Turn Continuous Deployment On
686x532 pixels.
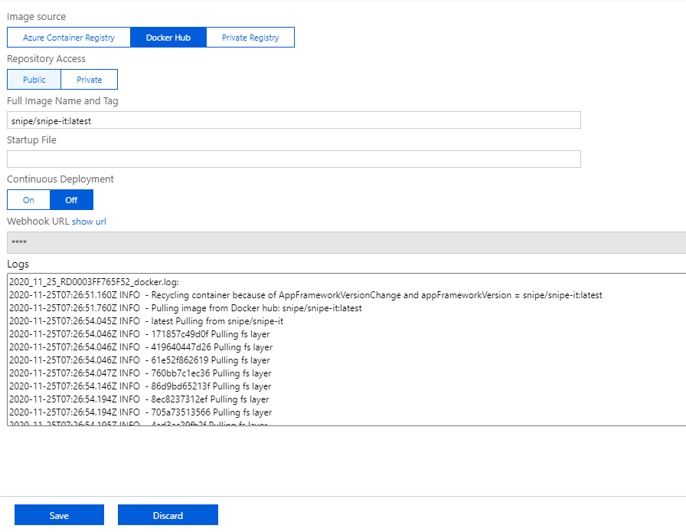28,200
